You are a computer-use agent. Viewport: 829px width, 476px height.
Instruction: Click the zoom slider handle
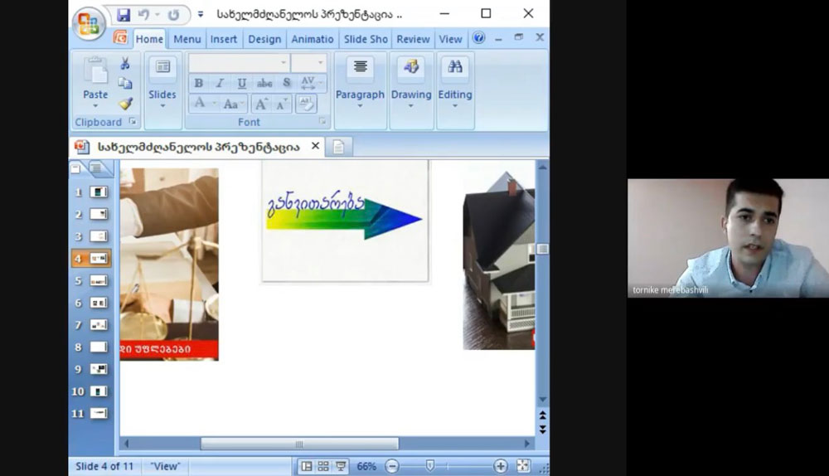(429, 466)
